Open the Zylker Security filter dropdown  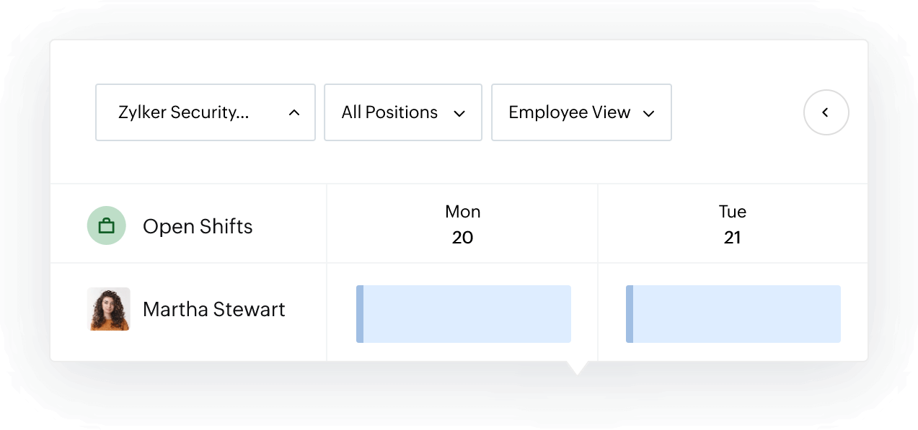click(x=205, y=112)
